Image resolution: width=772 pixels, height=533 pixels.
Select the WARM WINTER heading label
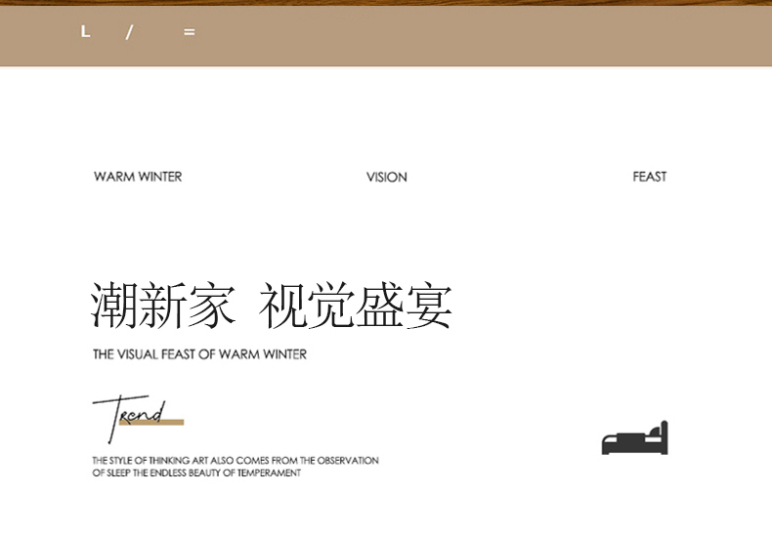point(138,177)
